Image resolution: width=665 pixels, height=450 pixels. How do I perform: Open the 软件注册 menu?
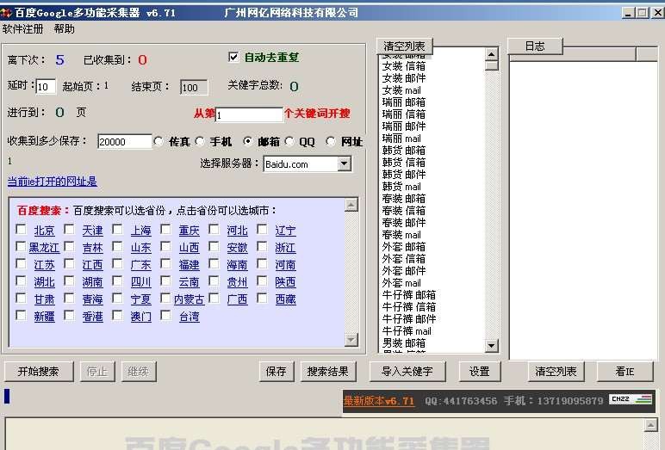(23, 28)
